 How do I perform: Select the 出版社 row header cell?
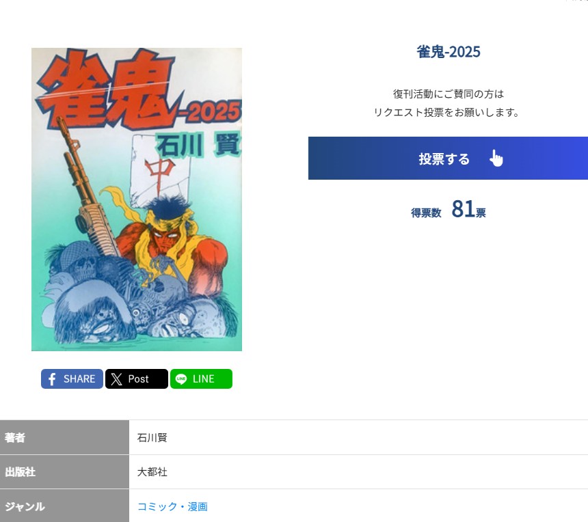64,472
